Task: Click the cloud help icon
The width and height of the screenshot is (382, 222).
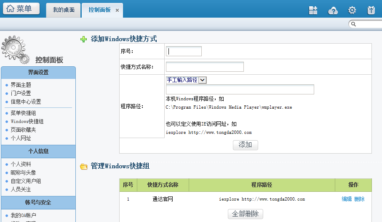Action: 333,10
